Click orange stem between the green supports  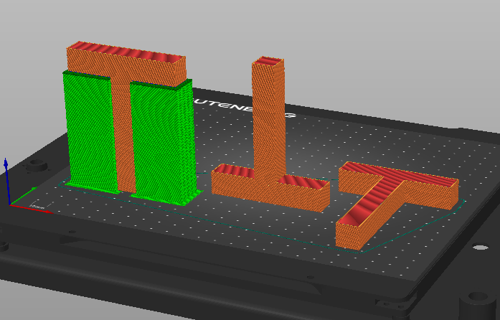tap(122, 136)
